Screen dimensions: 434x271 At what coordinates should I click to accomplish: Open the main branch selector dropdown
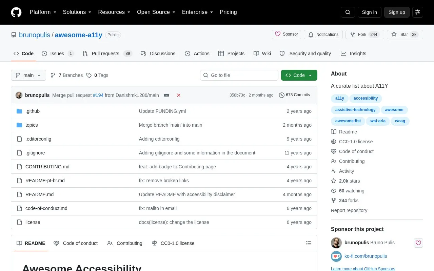[x=28, y=75]
